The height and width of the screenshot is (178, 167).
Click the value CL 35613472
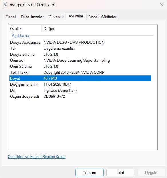[54, 96]
